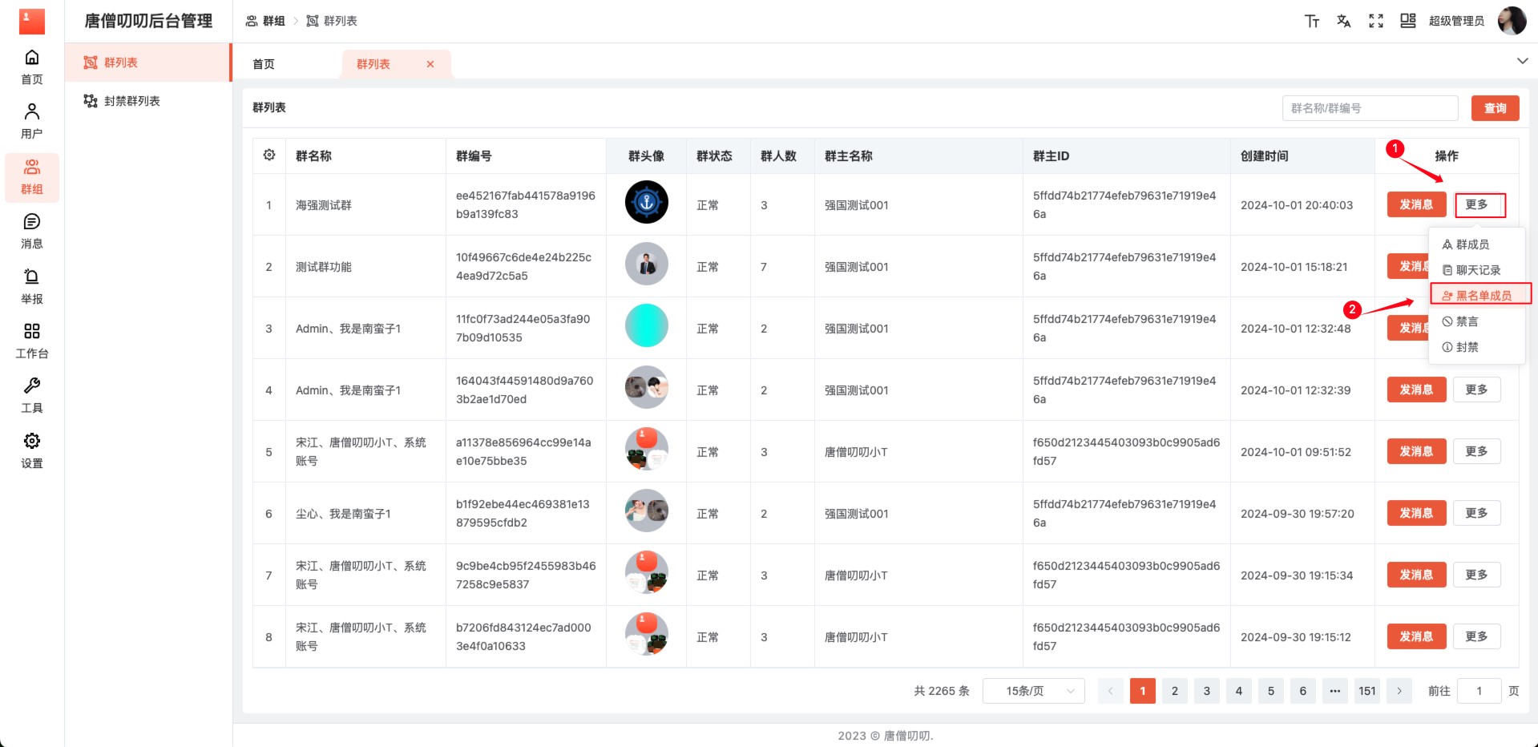Switch to the 首页 tab
The height and width of the screenshot is (747, 1538).
(263, 63)
